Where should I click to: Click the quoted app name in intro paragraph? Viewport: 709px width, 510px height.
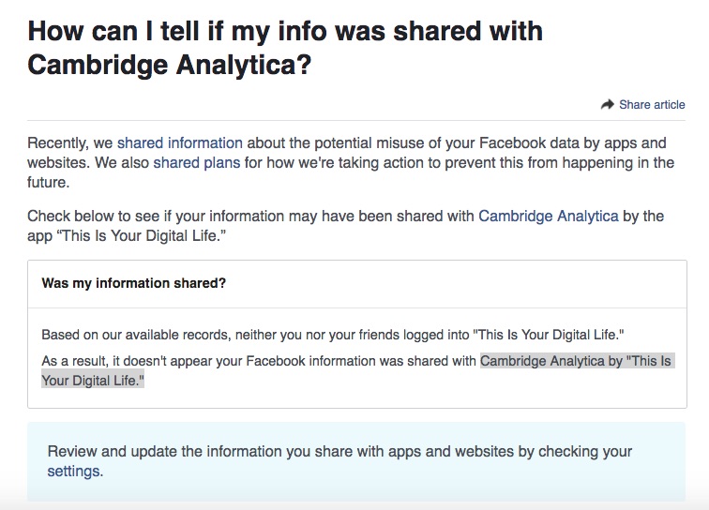142,235
